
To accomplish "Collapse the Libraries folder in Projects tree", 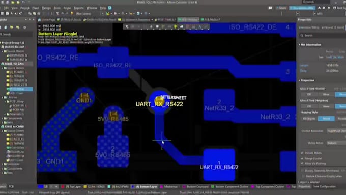I will pyautogui.click(x=3, y=97).
